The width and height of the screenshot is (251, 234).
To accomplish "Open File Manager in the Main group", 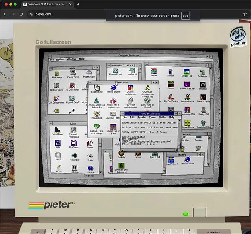I will click(57, 75).
